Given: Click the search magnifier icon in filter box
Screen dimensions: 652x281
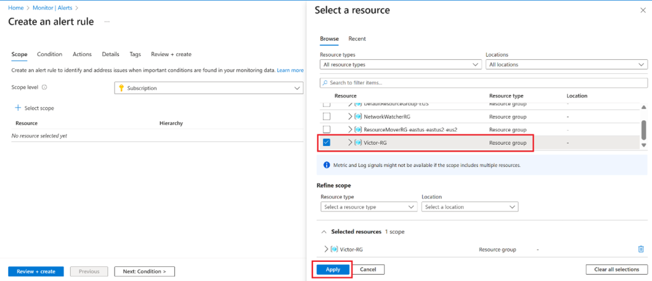Looking at the screenshot, I should point(325,83).
